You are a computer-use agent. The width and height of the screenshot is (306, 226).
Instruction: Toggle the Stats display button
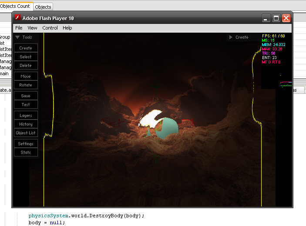[x=26, y=153]
